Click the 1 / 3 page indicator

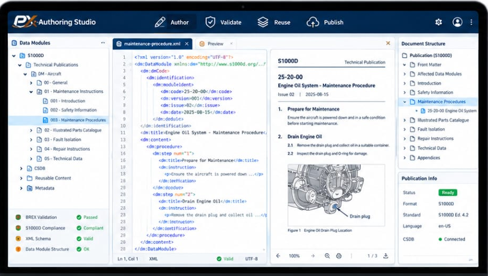coord(372,256)
